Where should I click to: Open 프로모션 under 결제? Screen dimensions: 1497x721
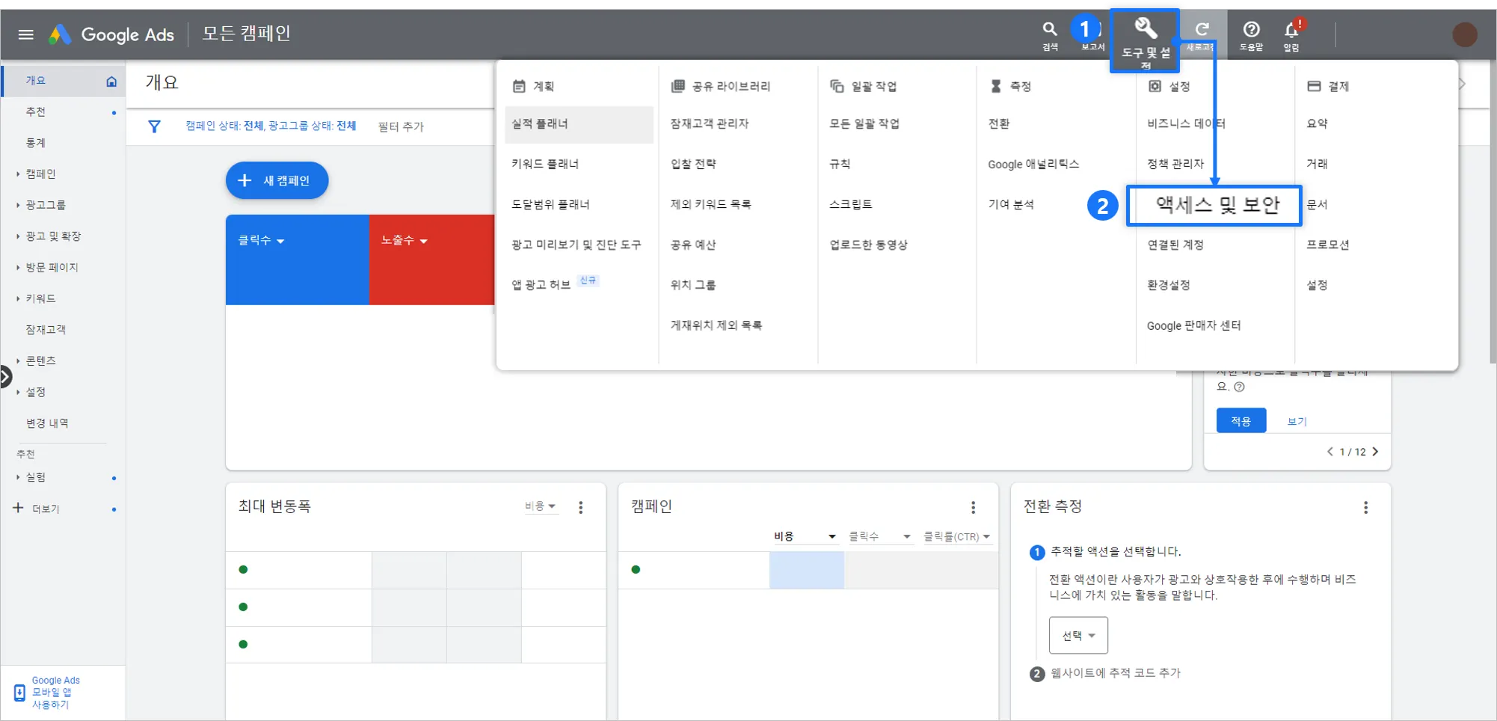1327,245
